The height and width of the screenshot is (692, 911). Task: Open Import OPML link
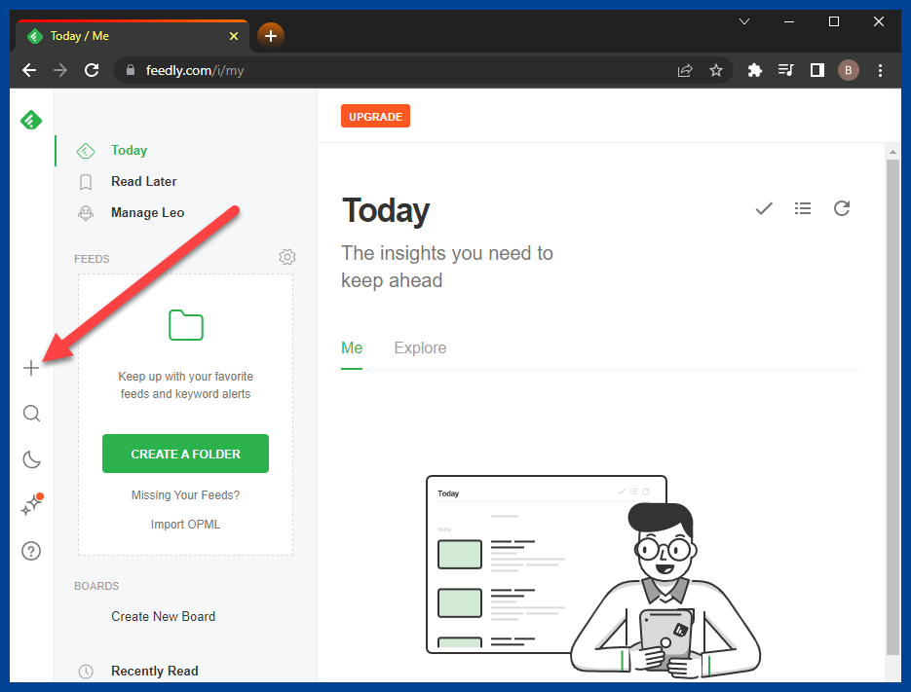pyautogui.click(x=185, y=525)
